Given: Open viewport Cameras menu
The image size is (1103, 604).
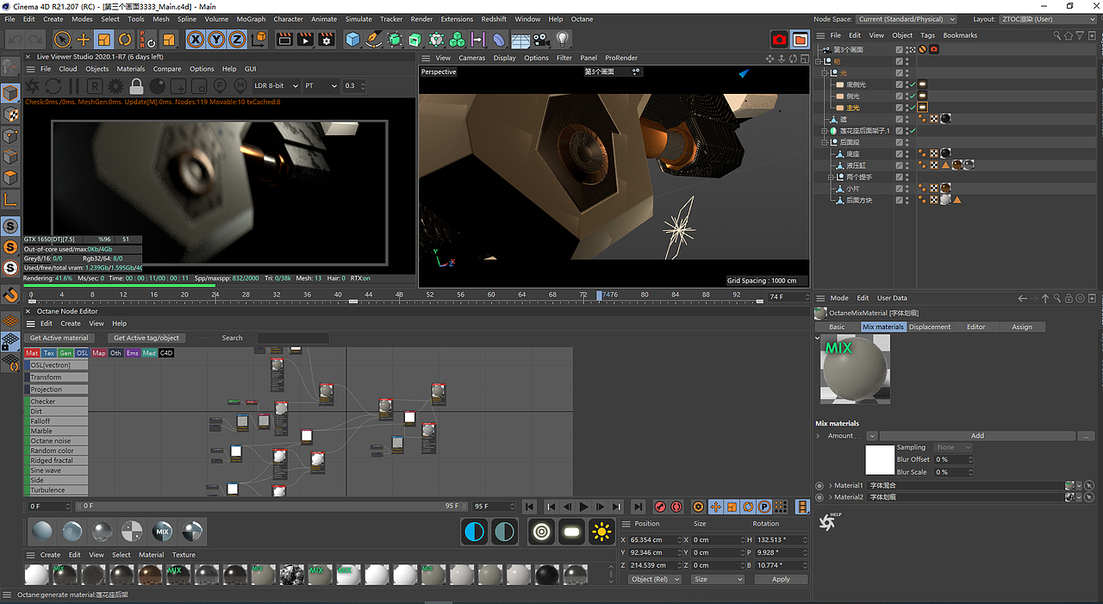Looking at the screenshot, I should (x=471, y=58).
